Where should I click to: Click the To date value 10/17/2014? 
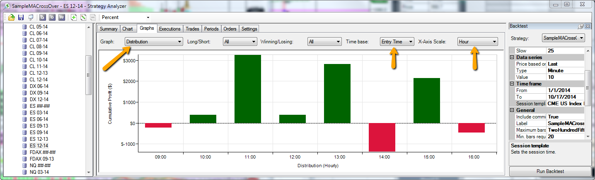coord(566,97)
